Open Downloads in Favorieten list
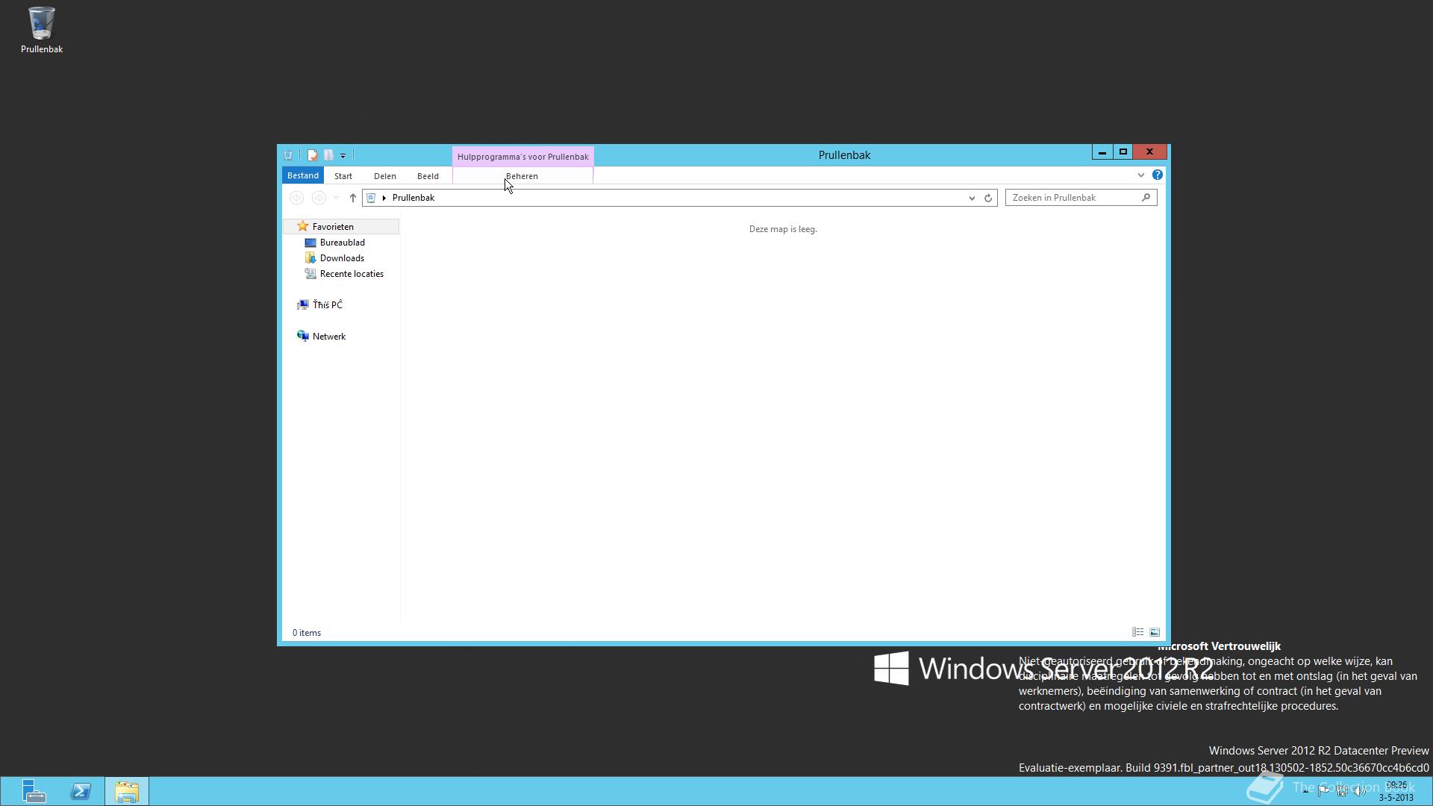The width and height of the screenshot is (1433, 806). tap(342, 258)
